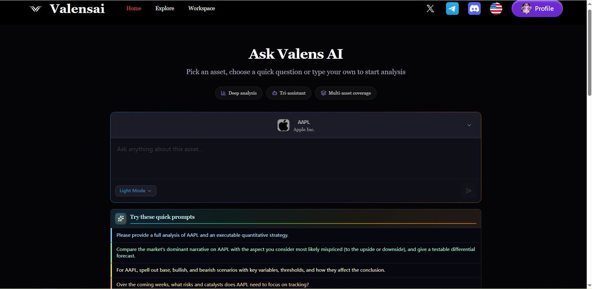Open the Telegram channel icon

coord(452,8)
